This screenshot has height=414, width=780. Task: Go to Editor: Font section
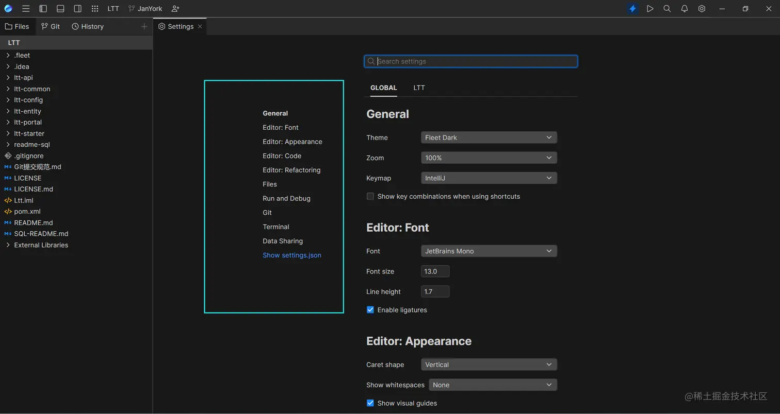pyautogui.click(x=281, y=127)
